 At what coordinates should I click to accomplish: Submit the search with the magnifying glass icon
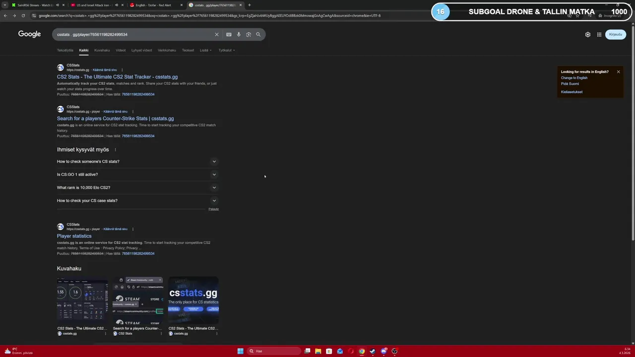point(258,34)
